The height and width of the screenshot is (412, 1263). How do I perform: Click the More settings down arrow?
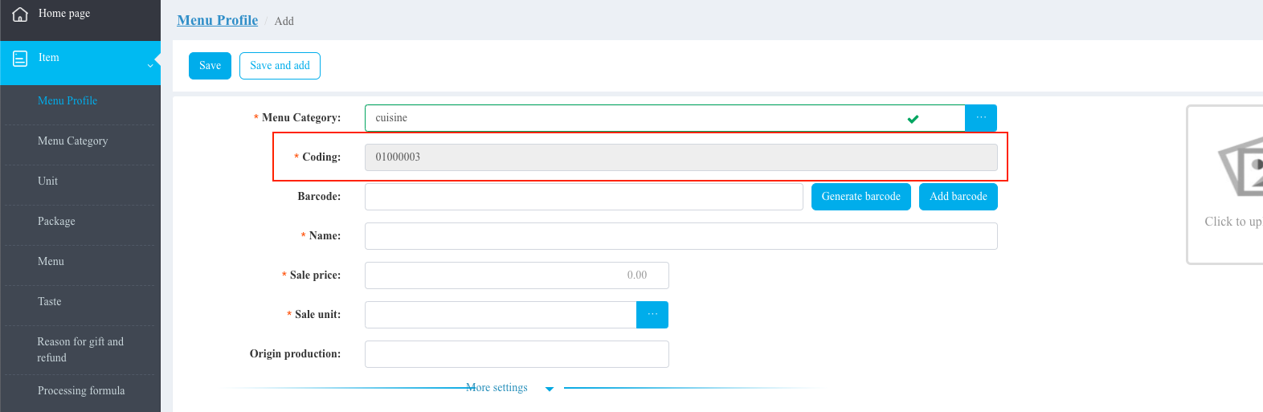click(x=550, y=389)
